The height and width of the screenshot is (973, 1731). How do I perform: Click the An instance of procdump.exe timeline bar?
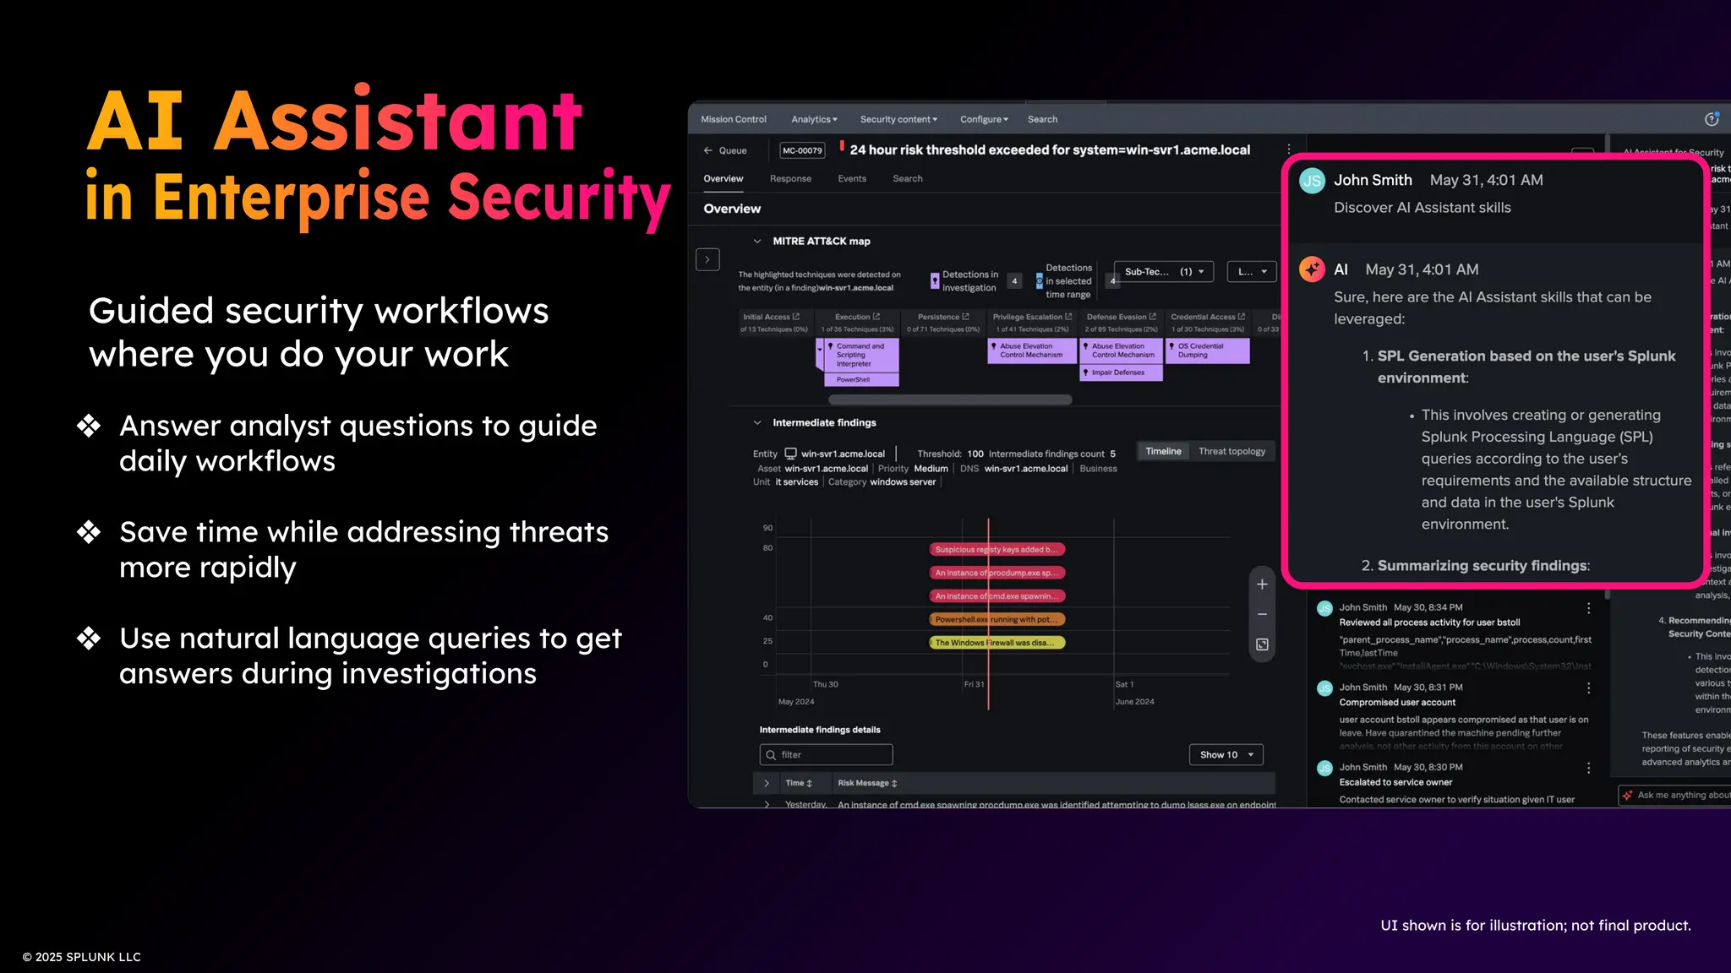[x=997, y=573]
